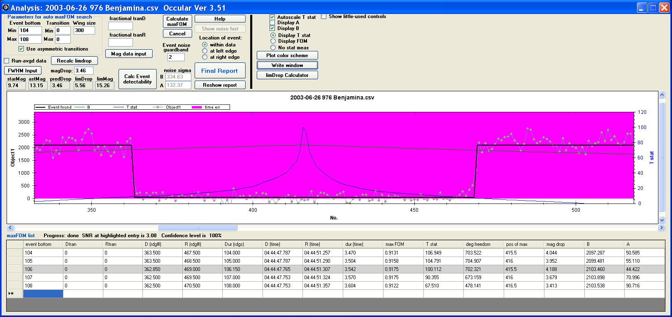This screenshot has width=672, height=317.
Task: Click magDrop value field
Action: pos(84,71)
